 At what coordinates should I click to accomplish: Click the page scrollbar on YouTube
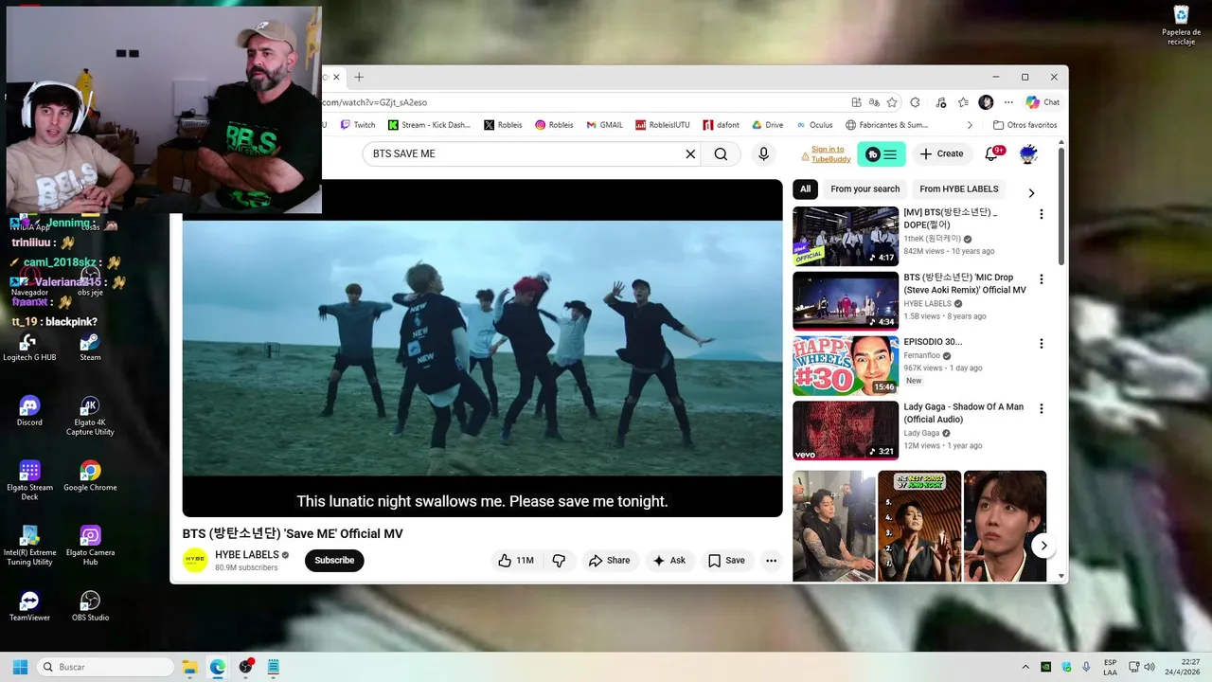[1061, 206]
